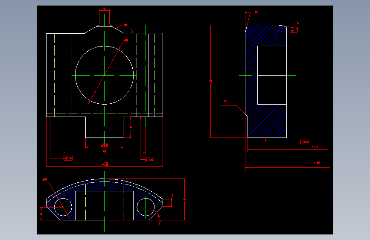Viewport: 370px width, 240px height.
Task: Select the rectangular pocket in the section view
Action: [272, 75]
